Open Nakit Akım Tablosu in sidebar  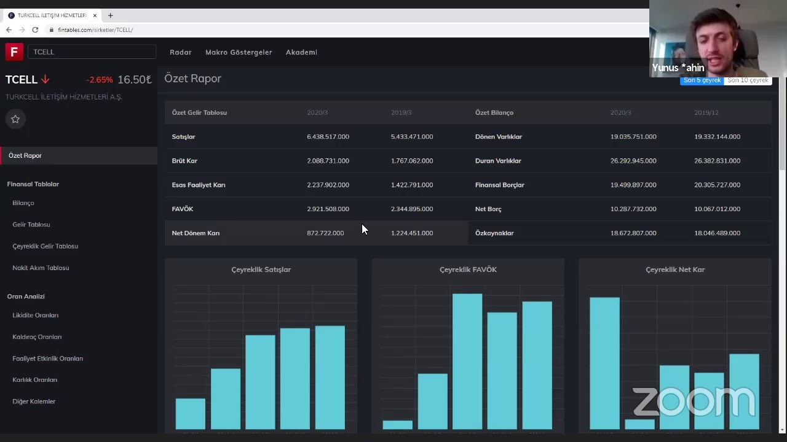41,268
